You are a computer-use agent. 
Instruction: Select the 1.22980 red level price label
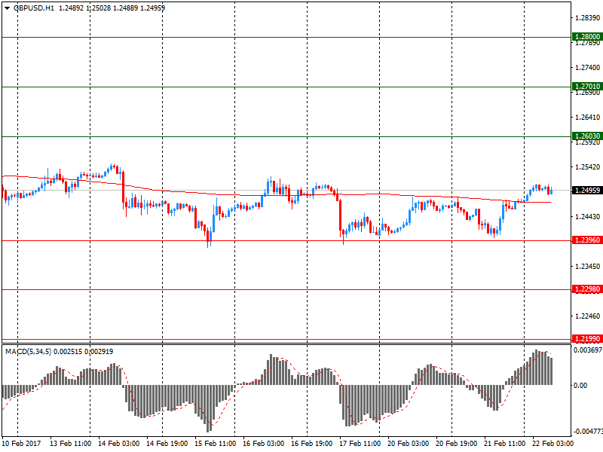point(587,289)
